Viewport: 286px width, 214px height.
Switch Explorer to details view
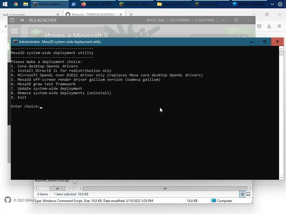[x=242, y=194]
